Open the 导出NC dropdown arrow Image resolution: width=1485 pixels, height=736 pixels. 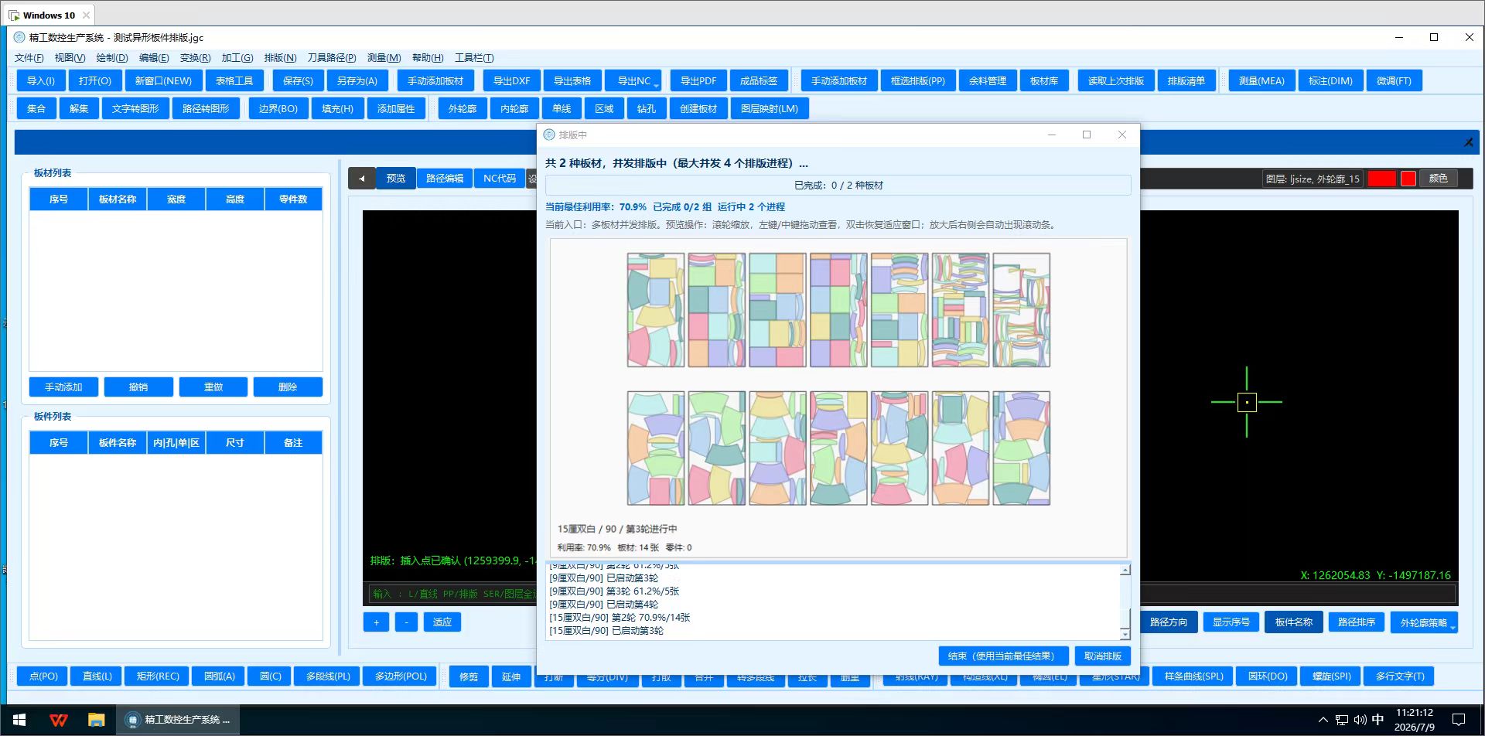point(656,84)
